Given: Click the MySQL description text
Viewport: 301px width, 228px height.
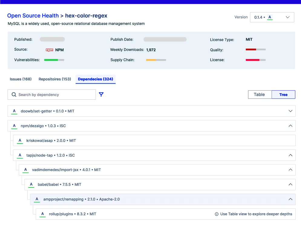Looking at the screenshot, I should click(76, 24).
